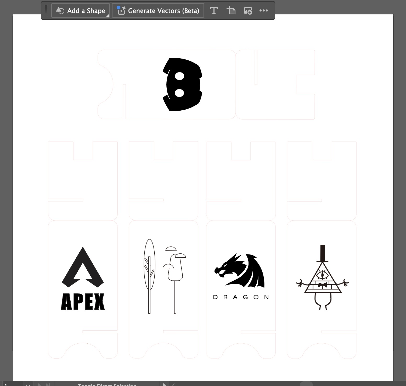The height and width of the screenshot is (386, 406).
Task: Click Generate Vectors (Beta) button
Action: (158, 11)
